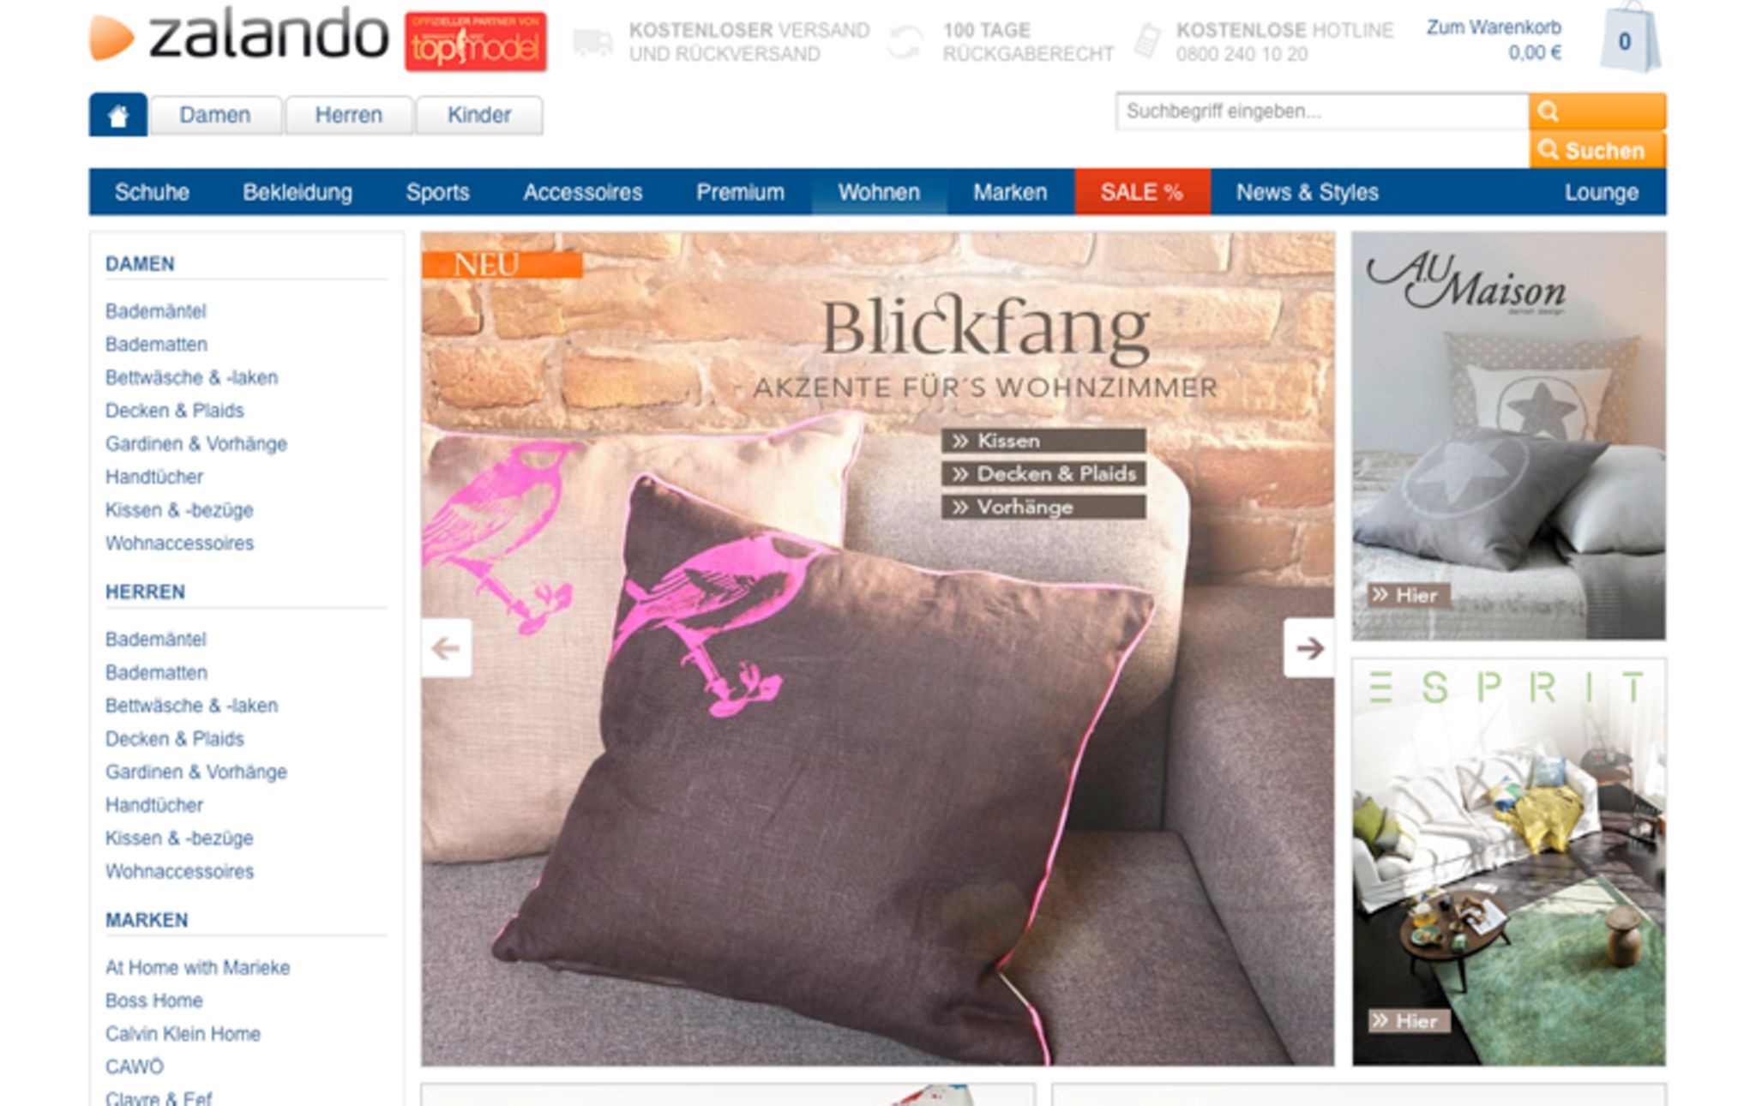The image size is (1756, 1106).
Task: Open the Wohnen menu item
Action: 879,192
